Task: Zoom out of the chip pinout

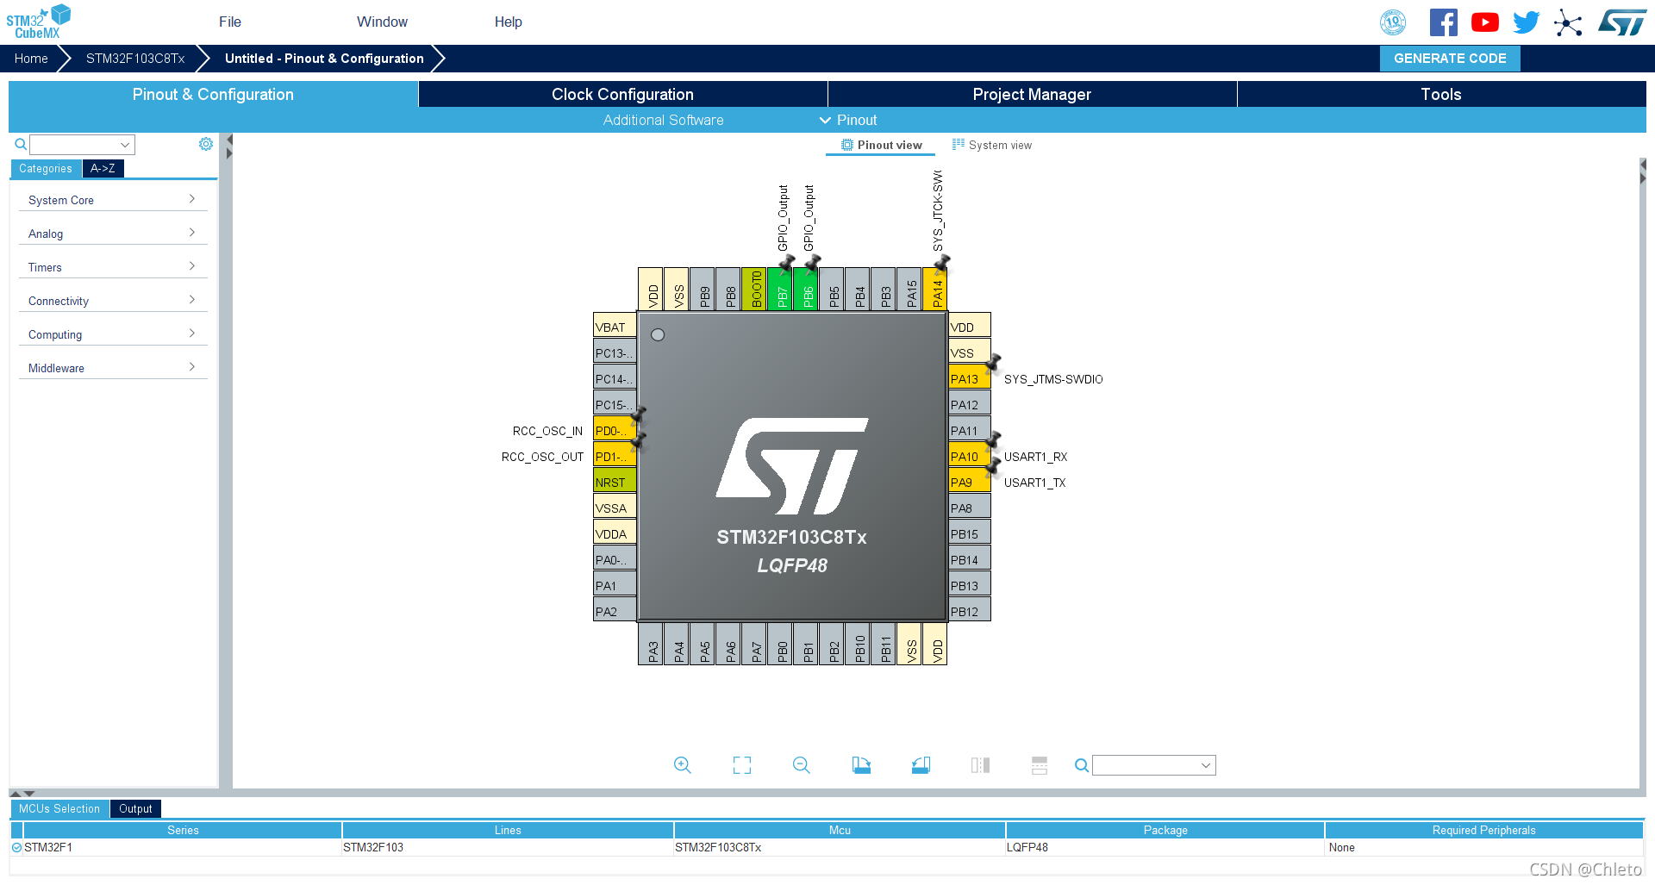Action: click(x=802, y=765)
